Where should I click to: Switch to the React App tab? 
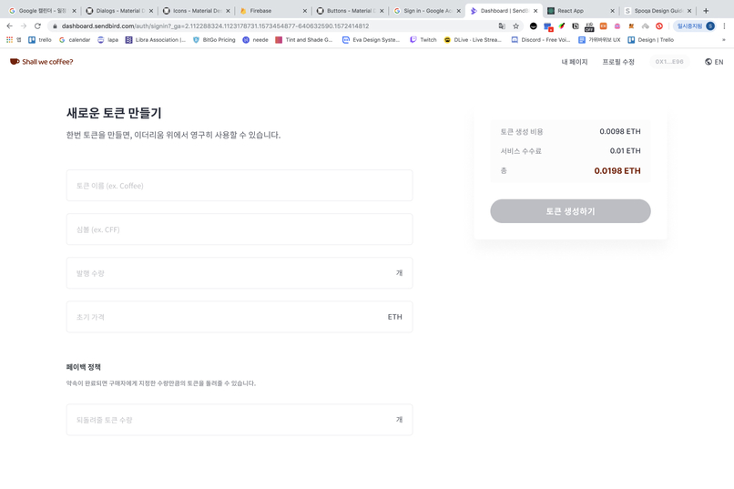click(x=581, y=11)
